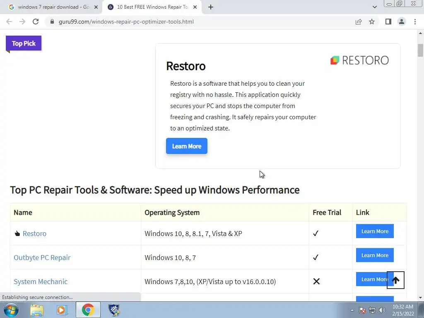This screenshot has width=424, height=318.
Task: Click the pointing hand icon beside Restoro
Action: (x=17, y=234)
